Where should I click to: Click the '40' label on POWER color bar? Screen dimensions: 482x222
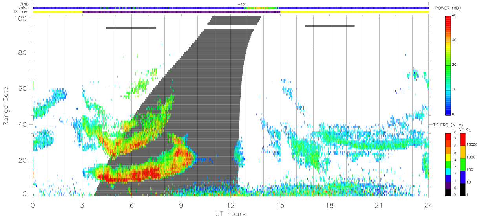click(x=455, y=15)
